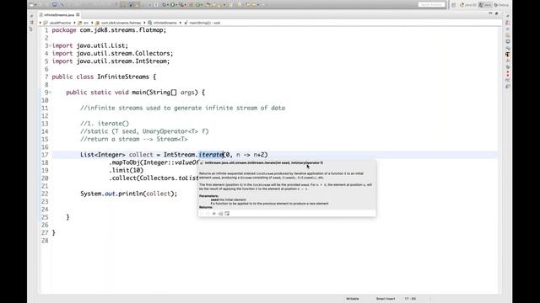
Task: Click the topmost icon in right sidebar
Action: (508, 16)
